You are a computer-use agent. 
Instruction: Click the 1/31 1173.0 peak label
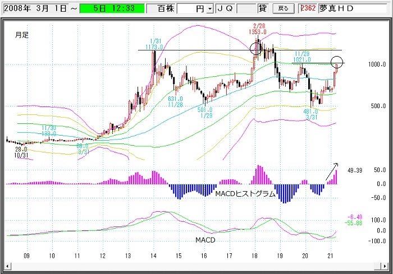pyautogui.click(x=154, y=44)
